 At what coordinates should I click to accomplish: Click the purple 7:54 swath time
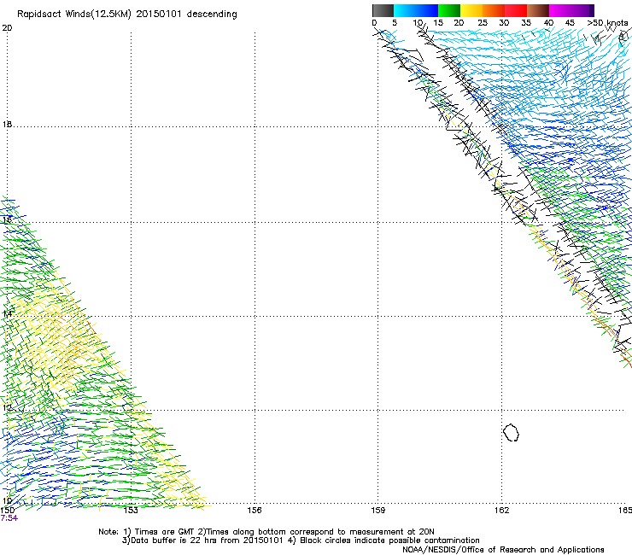point(9,518)
